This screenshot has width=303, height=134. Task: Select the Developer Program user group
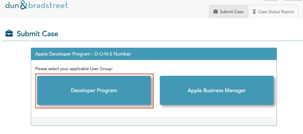coord(94,90)
